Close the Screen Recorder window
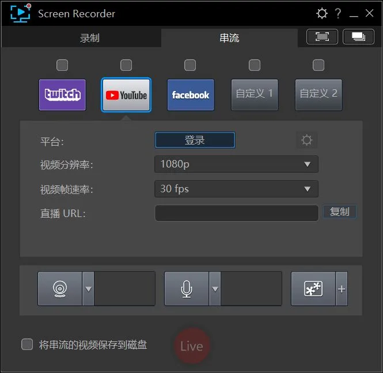383x373 pixels. point(369,13)
